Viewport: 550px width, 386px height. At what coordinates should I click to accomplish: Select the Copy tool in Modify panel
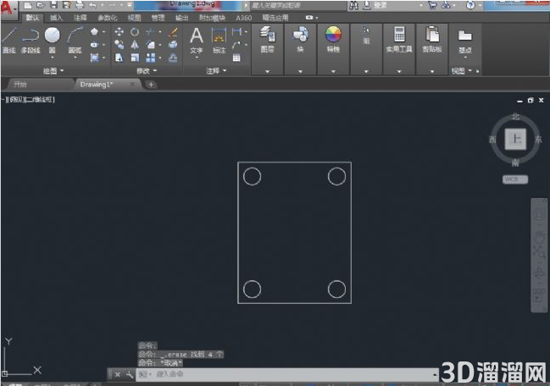(x=119, y=45)
